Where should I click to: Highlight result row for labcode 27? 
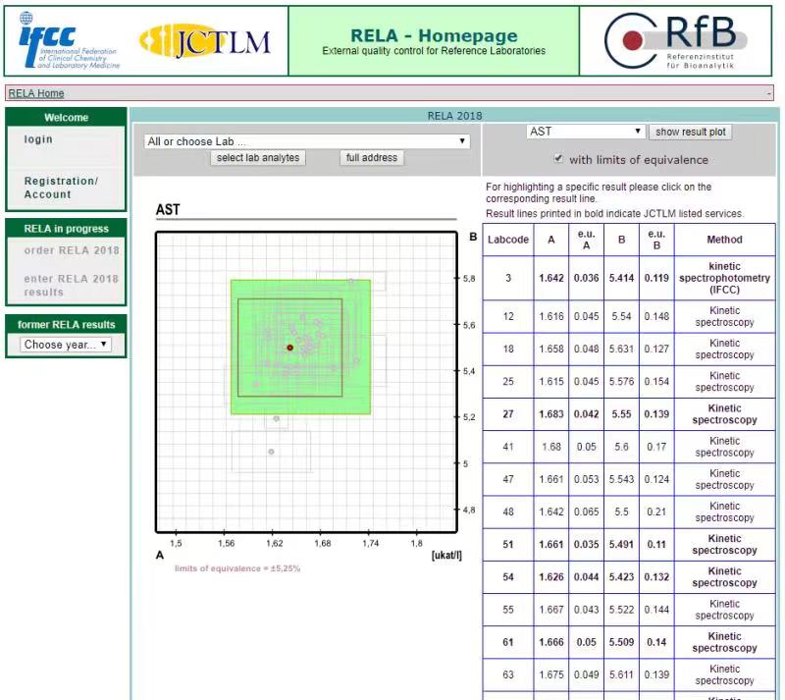628,414
